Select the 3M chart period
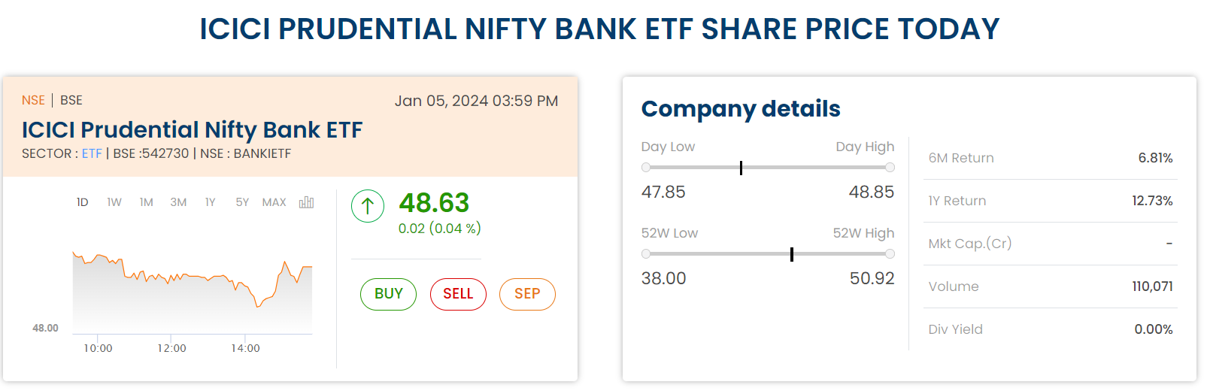Screen dimensions: 1207x391 point(178,202)
